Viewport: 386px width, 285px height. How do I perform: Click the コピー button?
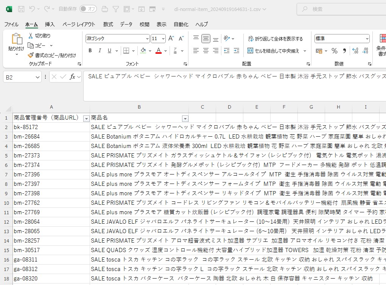click(x=36, y=45)
